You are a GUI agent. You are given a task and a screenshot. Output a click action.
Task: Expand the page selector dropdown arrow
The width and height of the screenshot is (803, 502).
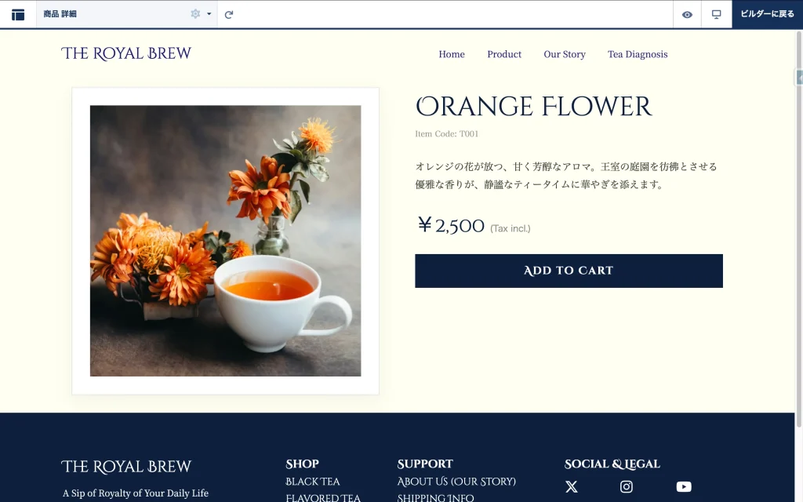tap(209, 14)
